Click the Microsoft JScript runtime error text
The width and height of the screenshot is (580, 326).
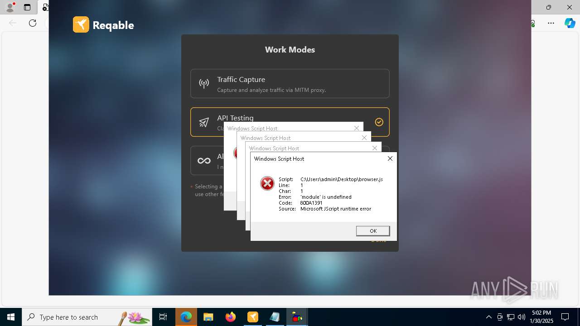pyautogui.click(x=336, y=209)
